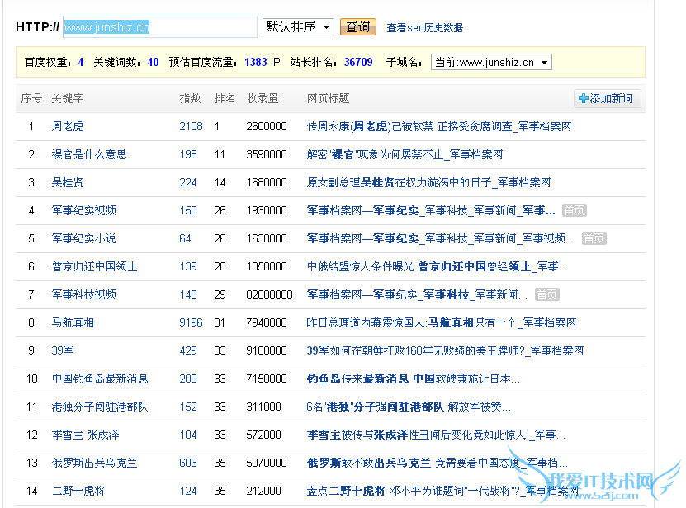This screenshot has height=508, width=686.
Task: Click the 首页 badge in row 7
Action: (546, 294)
